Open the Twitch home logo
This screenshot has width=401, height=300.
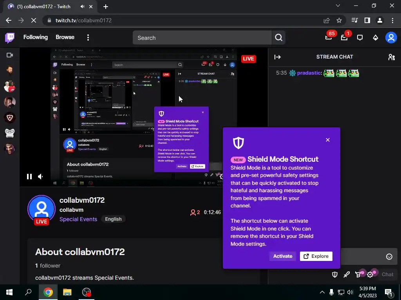click(x=10, y=38)
